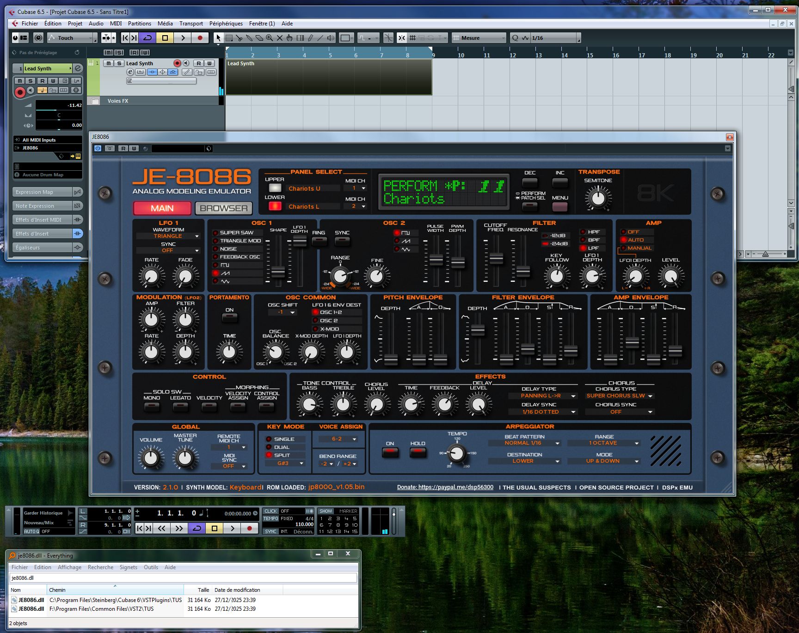Viewport: 799px width, 633px height.
Task: Click the Filter CUTOFF FREQ slider
Action: coord(496,258)
